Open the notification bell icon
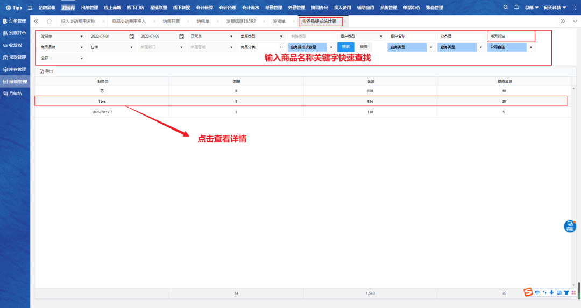 tap(516, 8)
